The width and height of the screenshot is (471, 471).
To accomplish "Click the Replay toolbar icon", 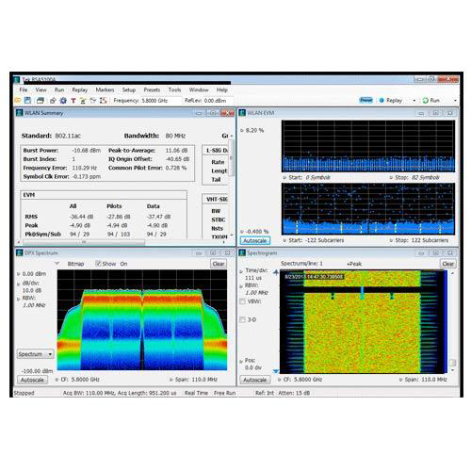I will pos(382,100).
